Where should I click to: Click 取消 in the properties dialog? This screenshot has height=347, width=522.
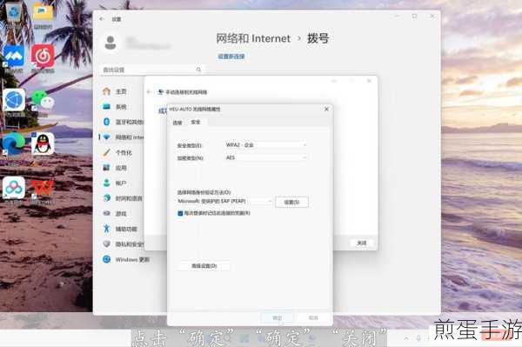313,317
